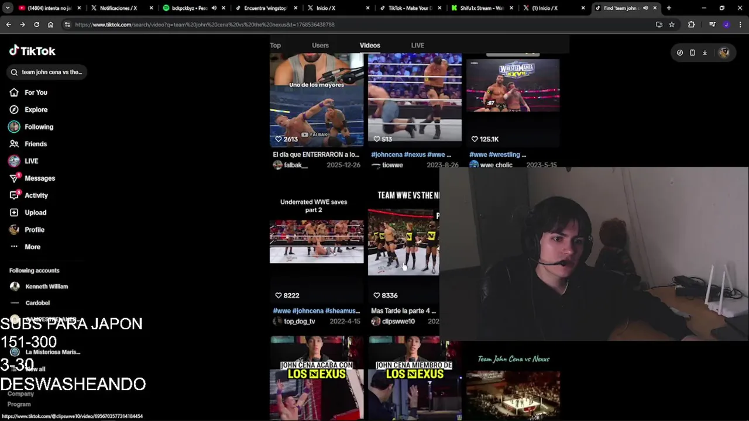
Task: Open the Chrome profile J avatar
Action: [726, 25]
